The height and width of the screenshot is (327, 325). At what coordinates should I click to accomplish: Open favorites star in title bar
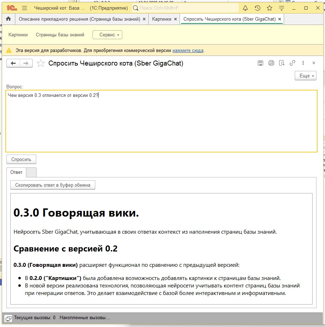[270, 8]
